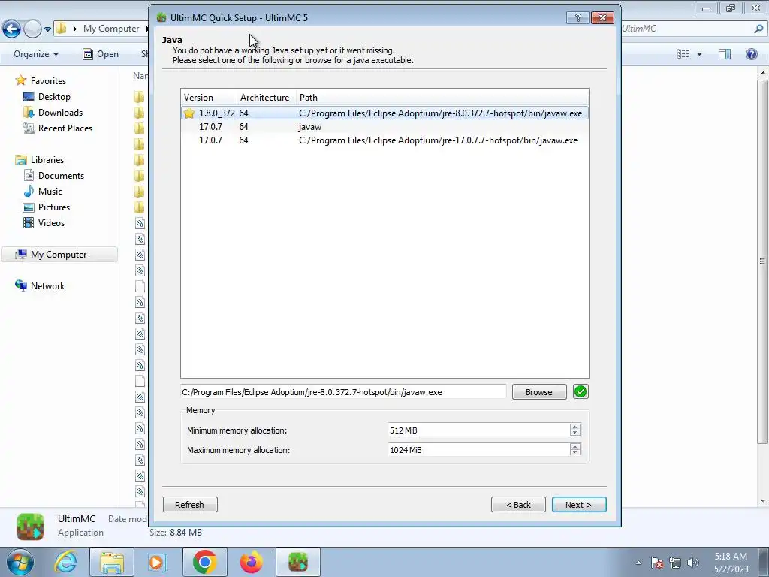The image size is (769, 577).
Task: Click the Explorer back navigation arrow
Action: 11,29
